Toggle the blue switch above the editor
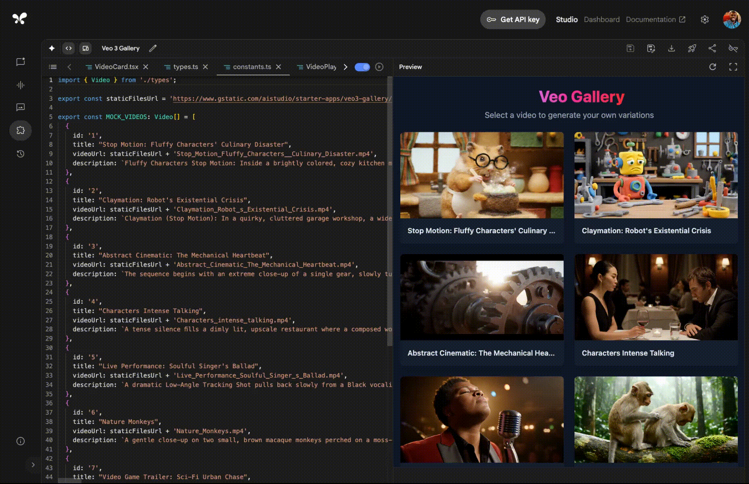This screenshot has height=484, width=749. click(362, 67)
